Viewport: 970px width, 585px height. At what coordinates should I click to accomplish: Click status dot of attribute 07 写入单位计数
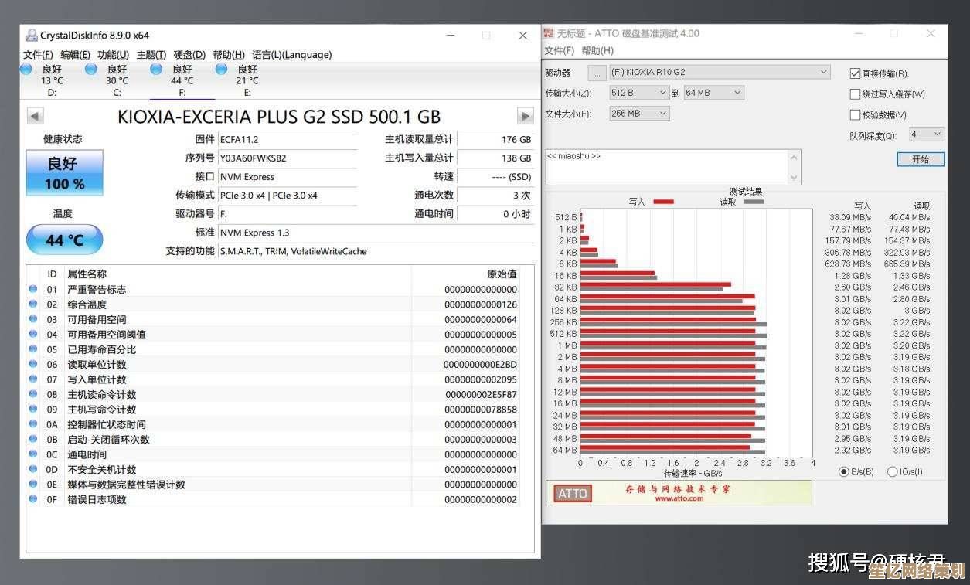[x=33, y=379]
